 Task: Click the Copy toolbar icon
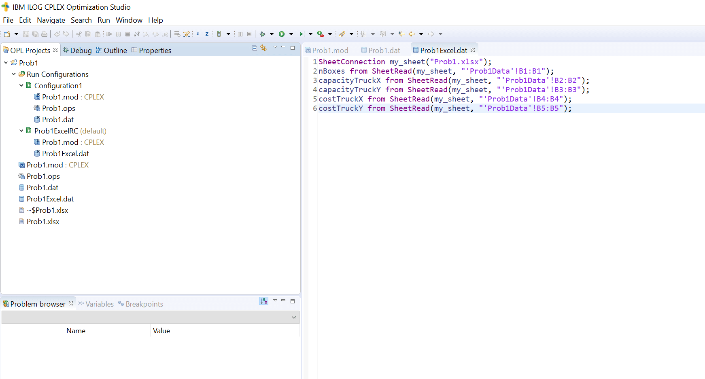[x=88, y=34]
